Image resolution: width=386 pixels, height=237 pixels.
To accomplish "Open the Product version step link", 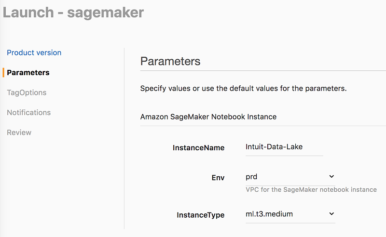I will pyautogui.click(x=34, y=53).
